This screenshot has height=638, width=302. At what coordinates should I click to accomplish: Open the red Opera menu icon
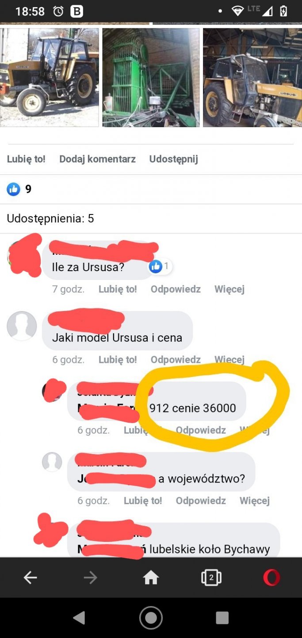tap(271, 577)
